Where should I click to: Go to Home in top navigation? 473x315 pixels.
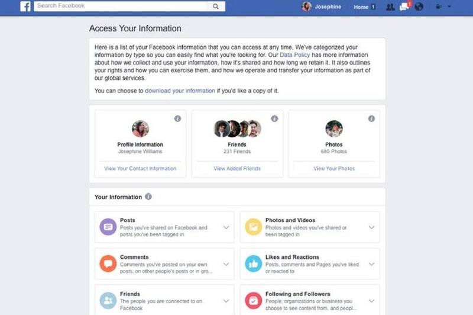point(361,7)
